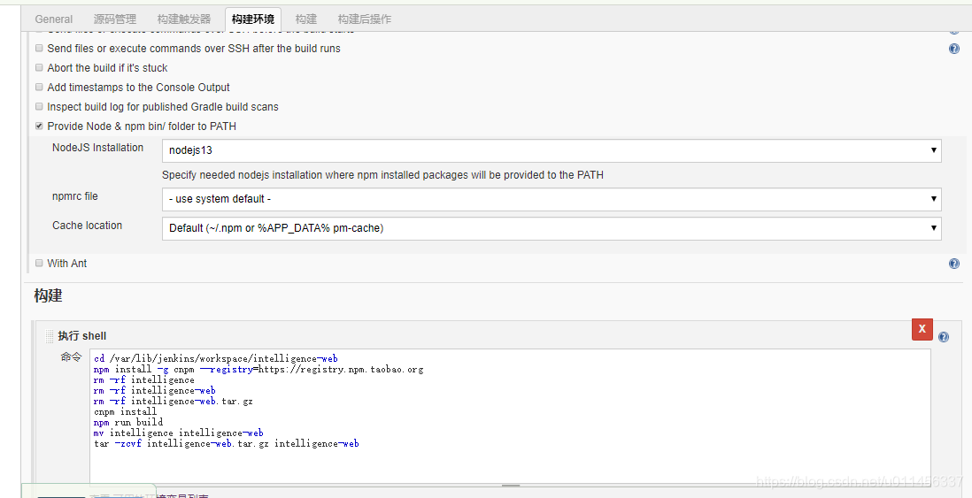
Task: Click the 执行 shell step title
Action: (81, 336)
